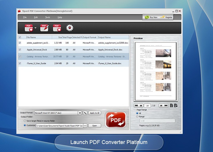This screenshot has width=213, height=152.
Task: Open output format settings wrench icon
Action: click(x=85, y=113)
